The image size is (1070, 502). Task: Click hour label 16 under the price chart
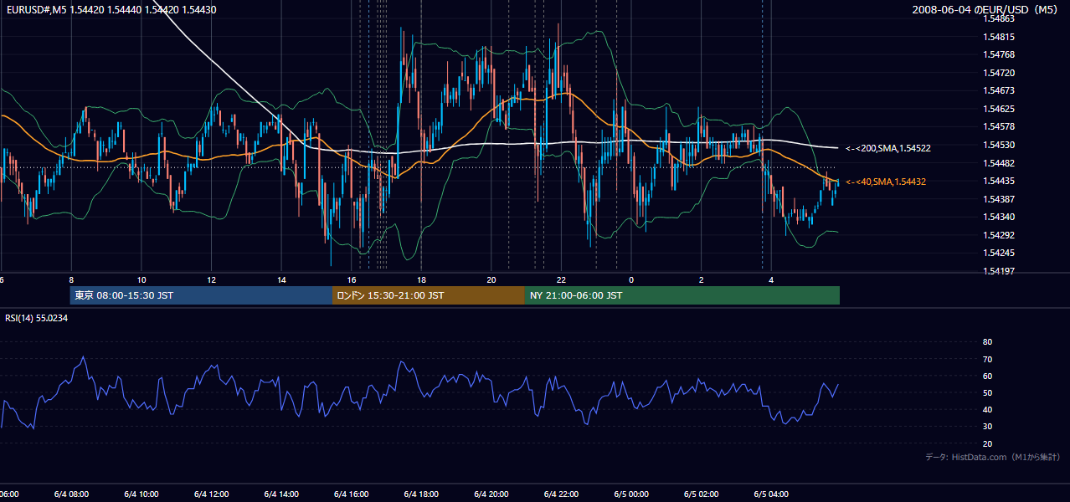point(352,279)
